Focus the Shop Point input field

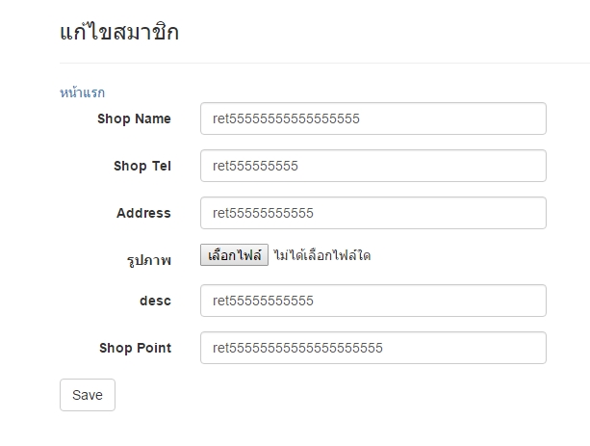click(x=372, y=348)
